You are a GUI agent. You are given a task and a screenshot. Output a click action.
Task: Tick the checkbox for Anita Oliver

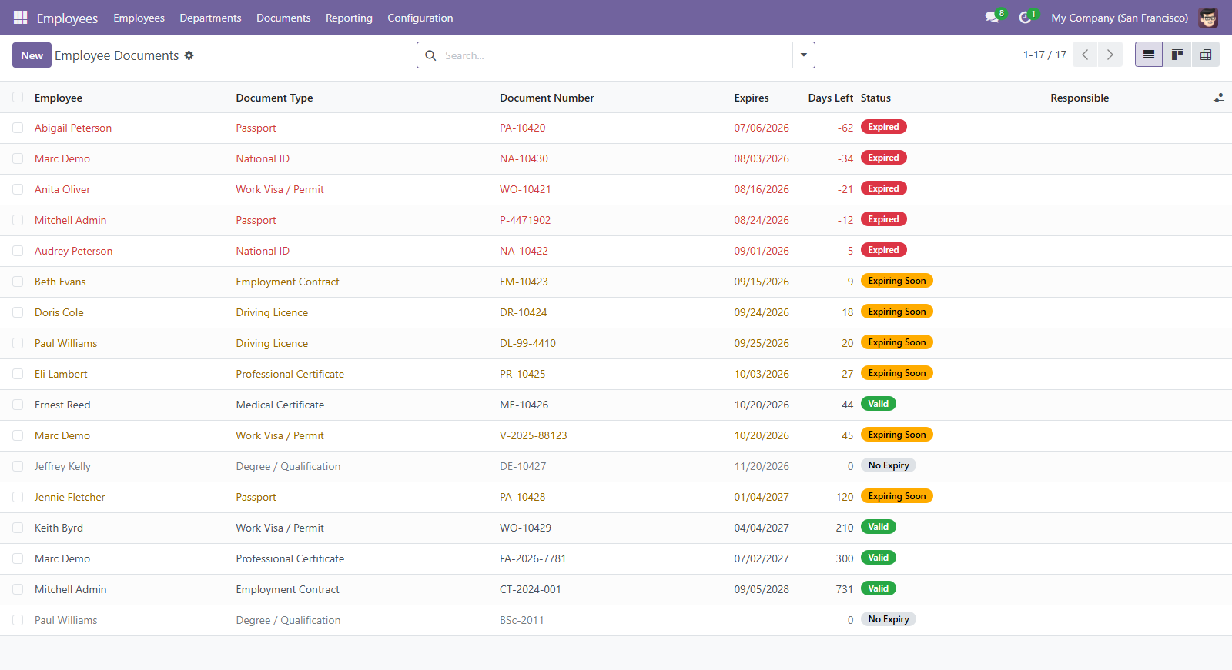tap(18, 189)
